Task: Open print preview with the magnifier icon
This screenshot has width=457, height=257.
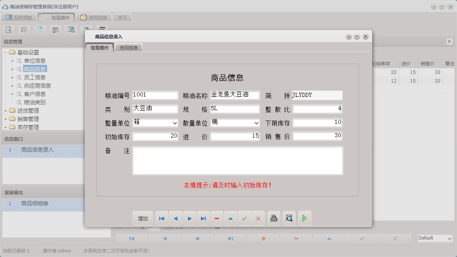Action: click(x=289, y=218)
